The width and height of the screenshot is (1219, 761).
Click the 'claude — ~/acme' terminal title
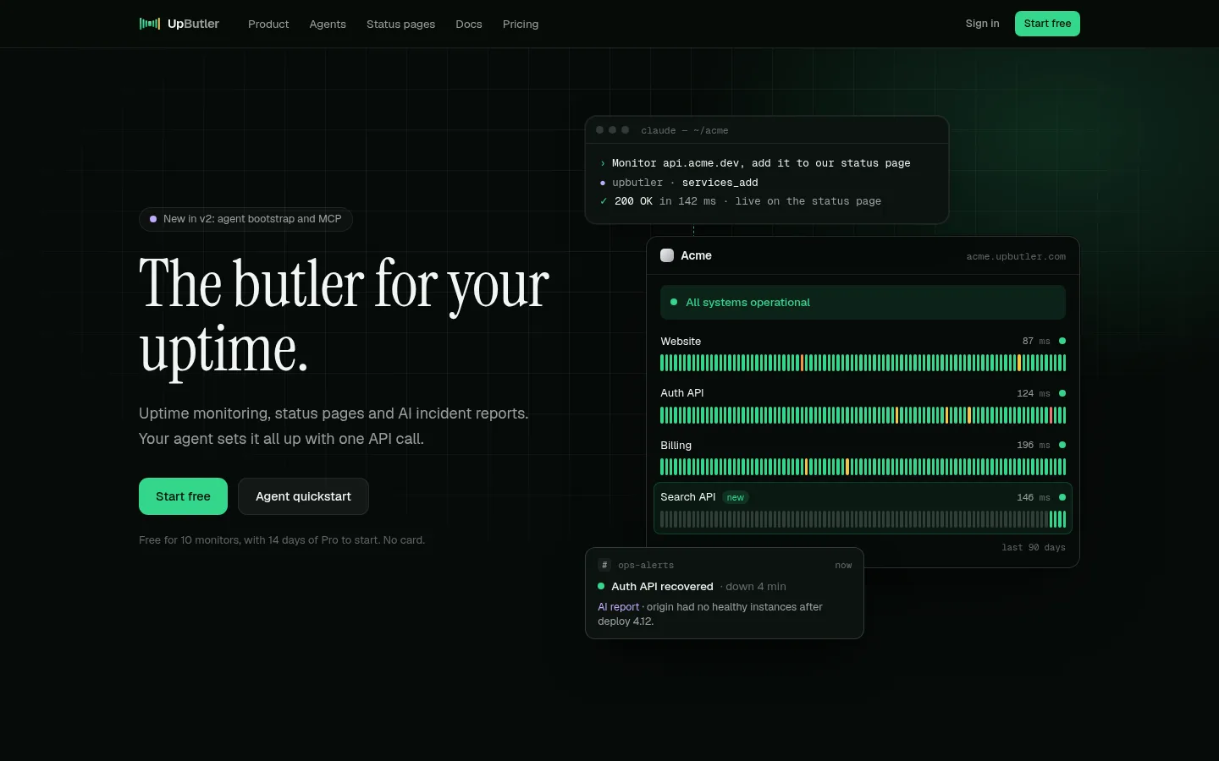685,130
